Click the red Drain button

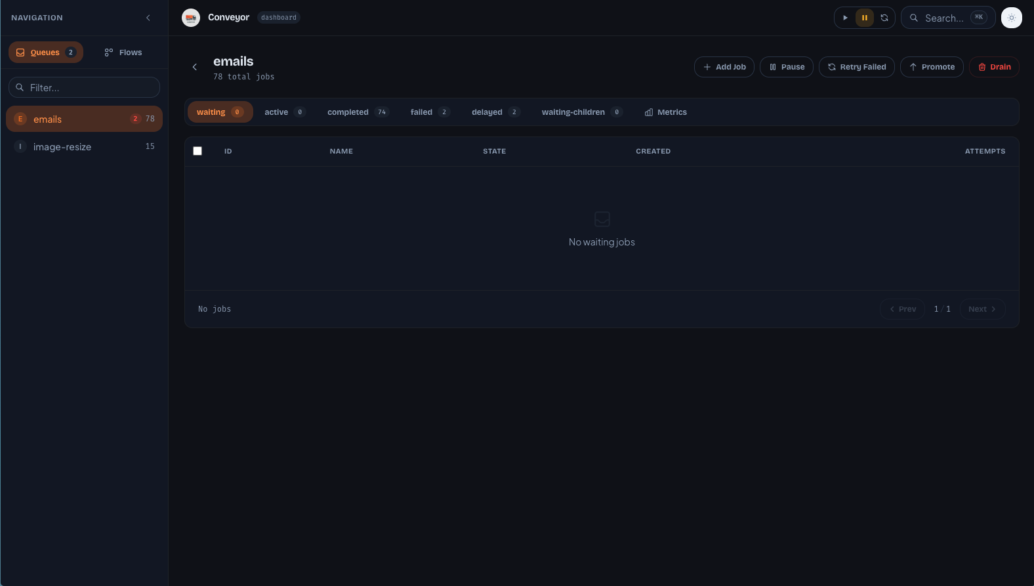(994, 67)
